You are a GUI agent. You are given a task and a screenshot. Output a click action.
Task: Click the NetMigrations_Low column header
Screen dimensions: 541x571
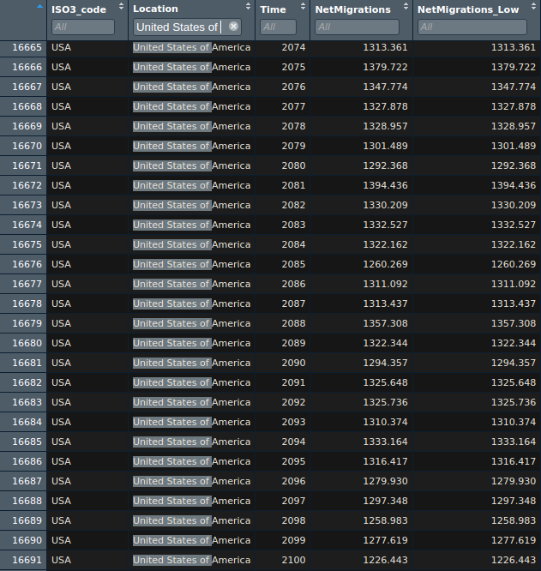coord(462,9)
